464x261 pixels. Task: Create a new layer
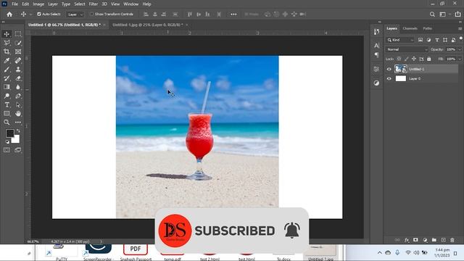click(443, 240)
